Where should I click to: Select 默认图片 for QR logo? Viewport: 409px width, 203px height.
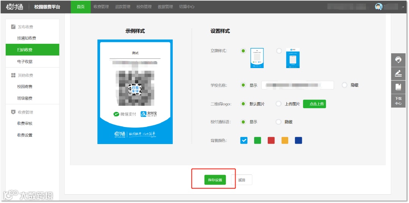click(x=243, y=104)
